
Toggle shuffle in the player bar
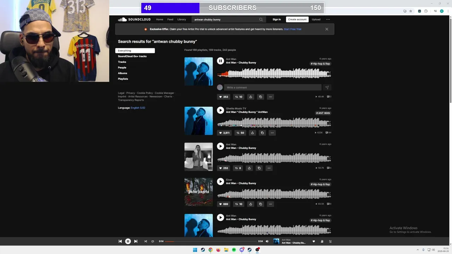click(x=145, y=241)
